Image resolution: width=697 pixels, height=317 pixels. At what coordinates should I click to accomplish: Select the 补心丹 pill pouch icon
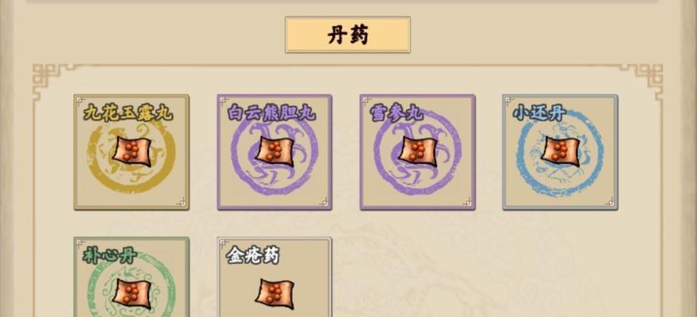point(132,293)
